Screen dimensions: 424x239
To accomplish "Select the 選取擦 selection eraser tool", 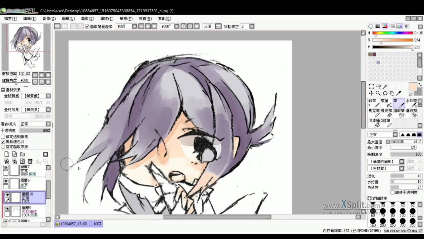I will pyautogui.click(x=411, y=113).
